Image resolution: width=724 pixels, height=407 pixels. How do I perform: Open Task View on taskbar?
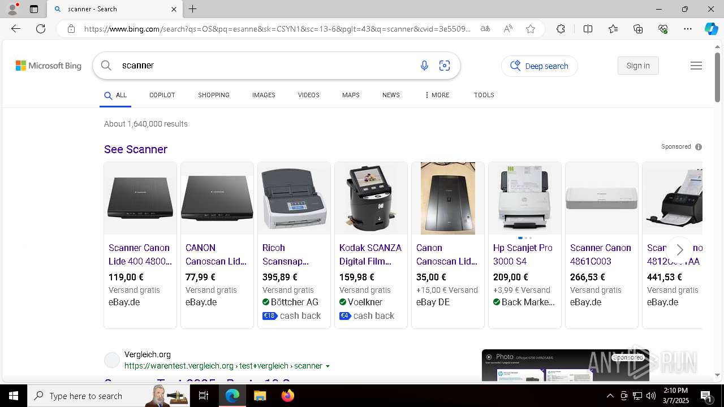click(204, 396)
